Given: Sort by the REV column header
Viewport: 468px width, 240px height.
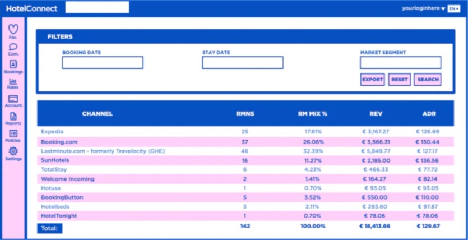Looking at the screenshot, I should point(376,114).
